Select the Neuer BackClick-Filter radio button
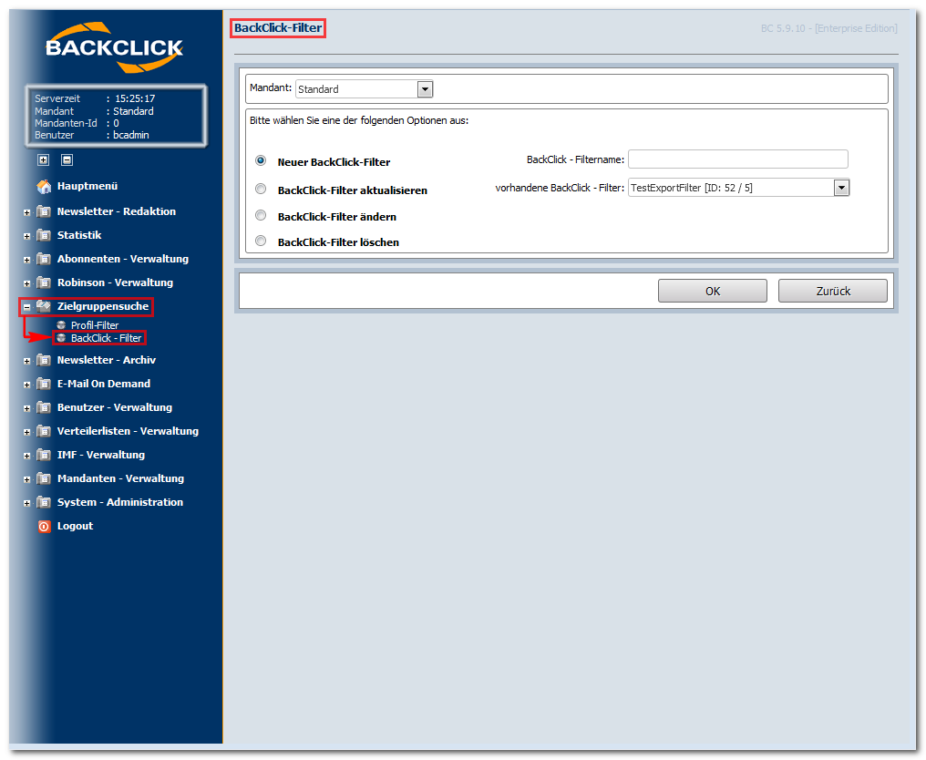 coord(261,160)
